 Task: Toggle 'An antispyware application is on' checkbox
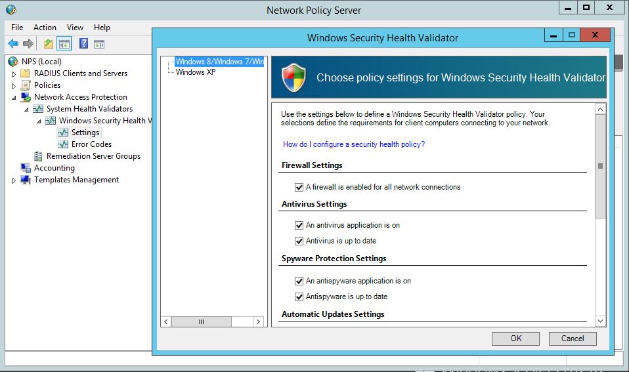click(299, 281)
